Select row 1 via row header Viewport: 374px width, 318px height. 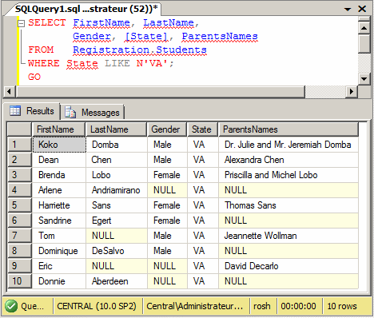pyautogui.click(x=19, y=145)
